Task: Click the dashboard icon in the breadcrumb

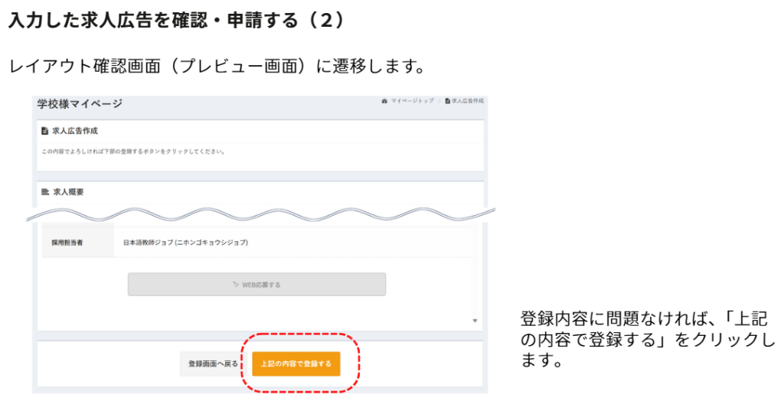Action: click(384, 101)
